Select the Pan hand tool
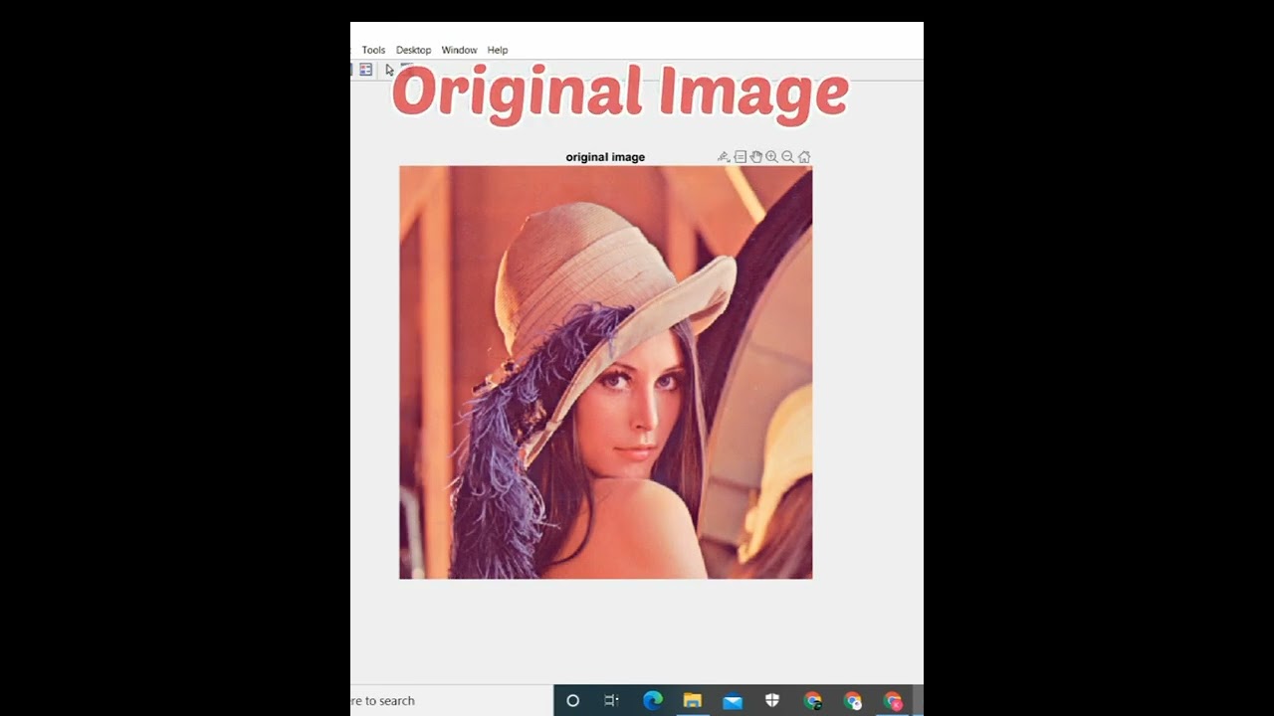This screenshot has height=716, width=1274. pyautogui.click(x=755, y=157)
